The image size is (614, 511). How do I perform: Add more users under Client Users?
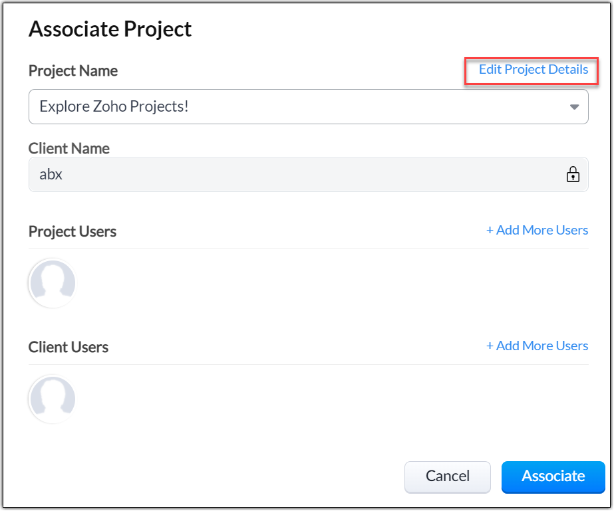[x=541, y=346]
